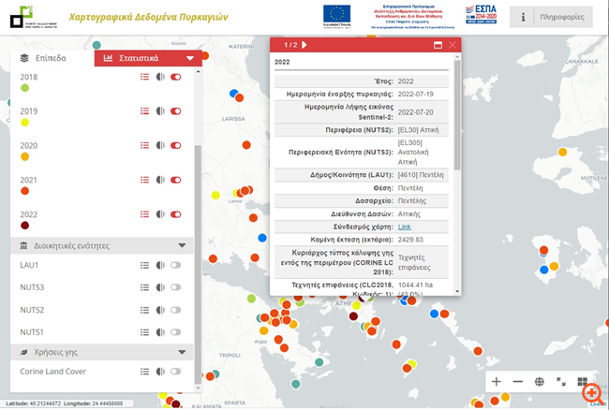Collapse the Διοικητικές ενότητες section
Image resolution: width=609 pixels, height=410 pixels.
pos(182,245)
